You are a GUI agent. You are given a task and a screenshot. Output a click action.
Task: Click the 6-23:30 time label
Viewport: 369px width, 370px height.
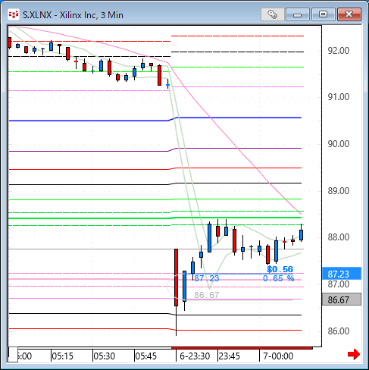tap(195, 356)
